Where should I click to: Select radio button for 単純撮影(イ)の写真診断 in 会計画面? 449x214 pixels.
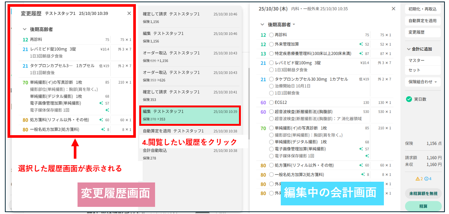271,128
